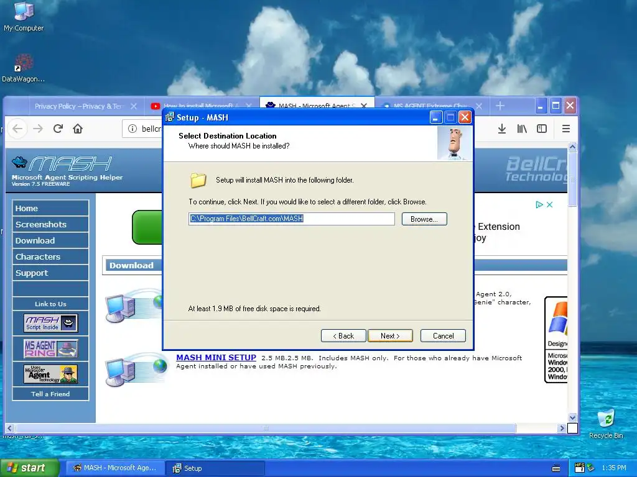
Task: Open the Characters navigation item
Action: click(x=50, y=257)
